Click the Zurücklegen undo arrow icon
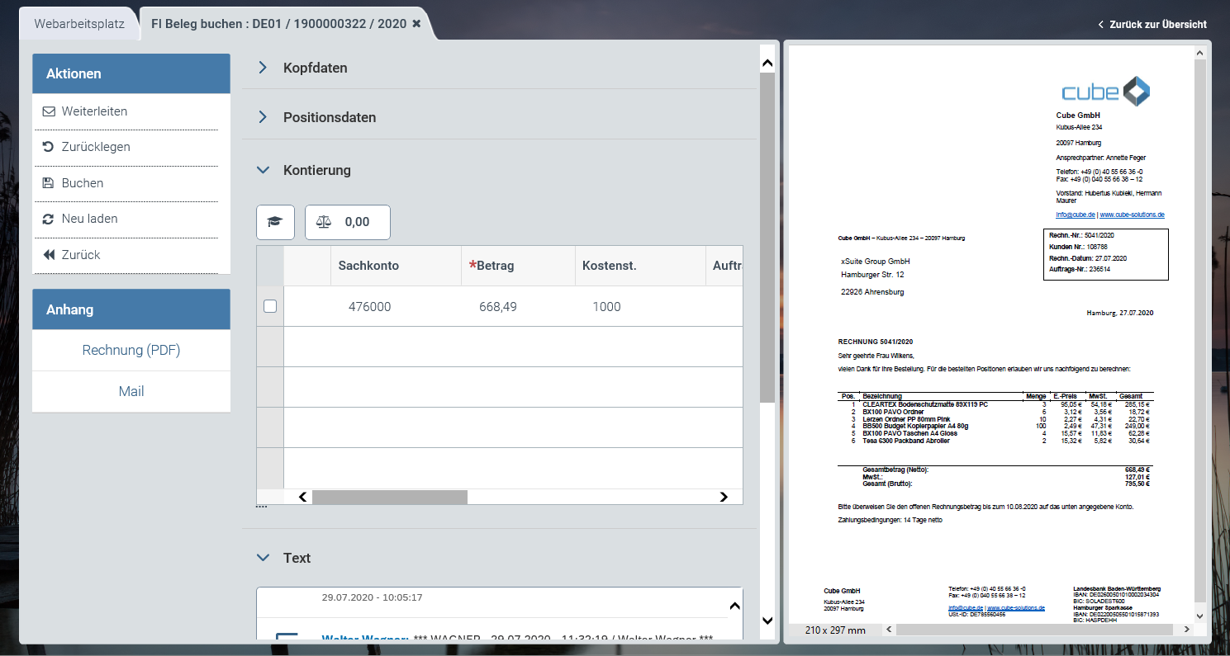The width and height of the screenshot is (1230, 656). (x=49, y=147)
